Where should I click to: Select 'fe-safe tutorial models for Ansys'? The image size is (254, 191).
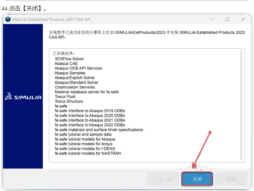(83, 144)
